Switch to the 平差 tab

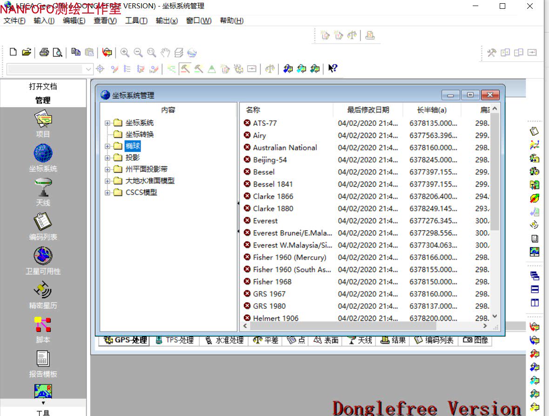(x=266, y=340)
